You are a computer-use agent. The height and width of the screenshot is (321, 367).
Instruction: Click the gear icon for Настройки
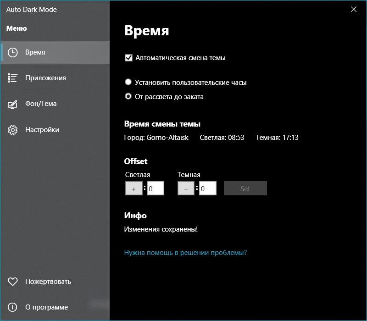click(x=13, y=130)
